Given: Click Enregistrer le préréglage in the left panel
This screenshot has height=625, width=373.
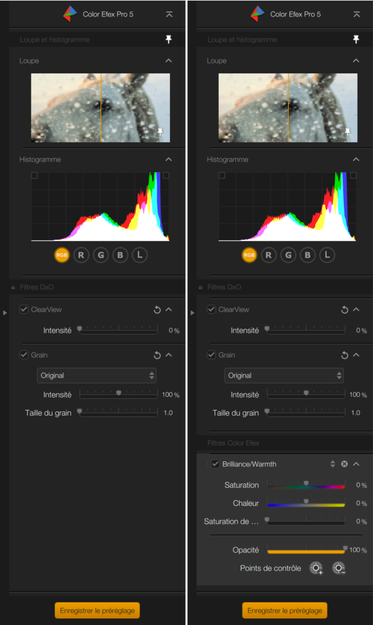Looking at the screenshot, I should (97, 610).
